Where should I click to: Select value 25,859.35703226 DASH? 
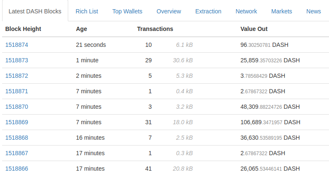pyautogui.click(x=270, y=60)
